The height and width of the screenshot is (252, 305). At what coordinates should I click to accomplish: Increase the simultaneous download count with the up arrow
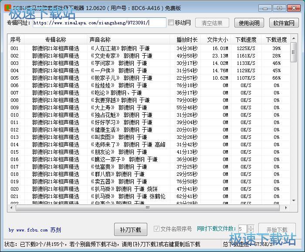pyautogui.click(x=251, y=227)
